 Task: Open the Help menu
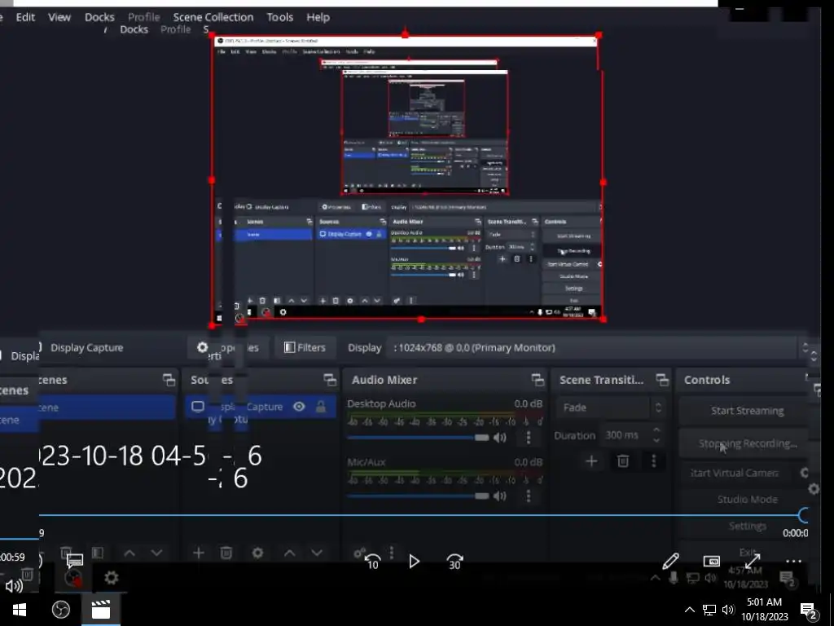click(318, 17)
